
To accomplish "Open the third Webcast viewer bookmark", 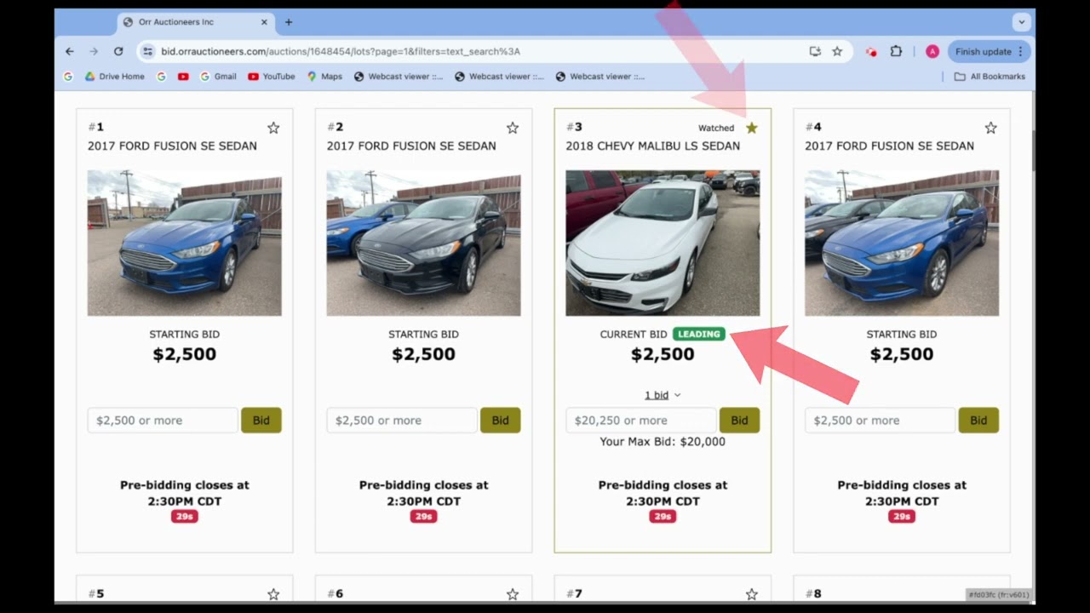I will (x=599, y=77).
